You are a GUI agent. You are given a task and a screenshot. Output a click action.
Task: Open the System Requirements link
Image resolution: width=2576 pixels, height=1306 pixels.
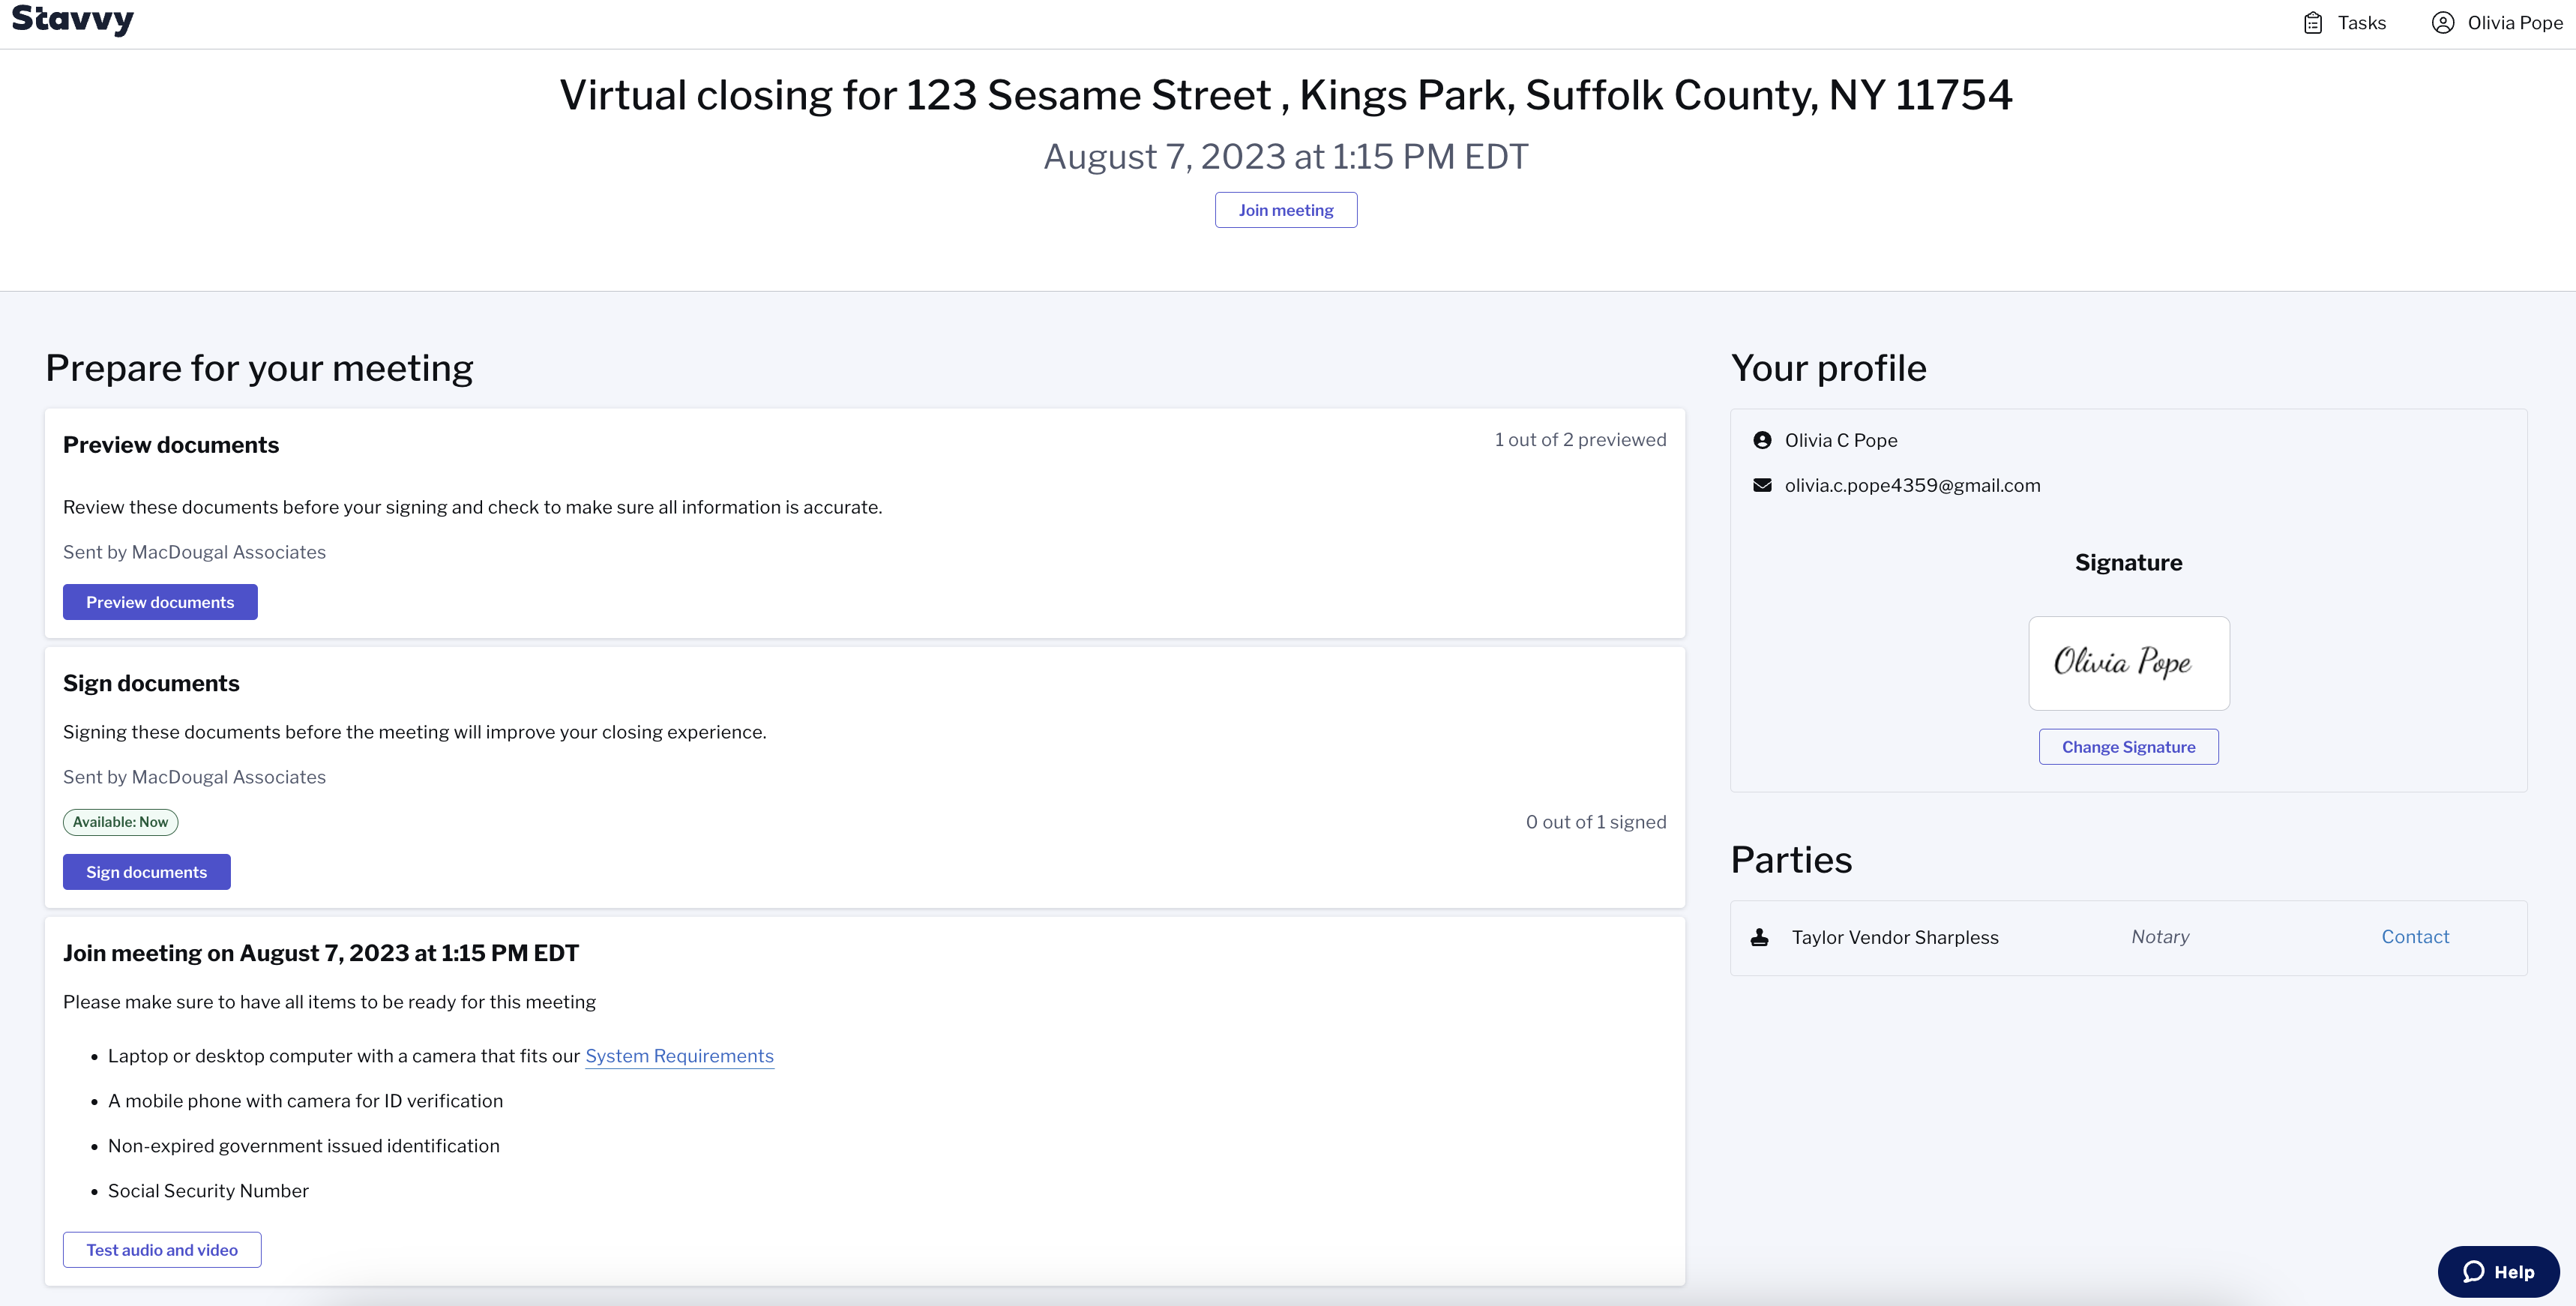click(x=679, y=1056)
